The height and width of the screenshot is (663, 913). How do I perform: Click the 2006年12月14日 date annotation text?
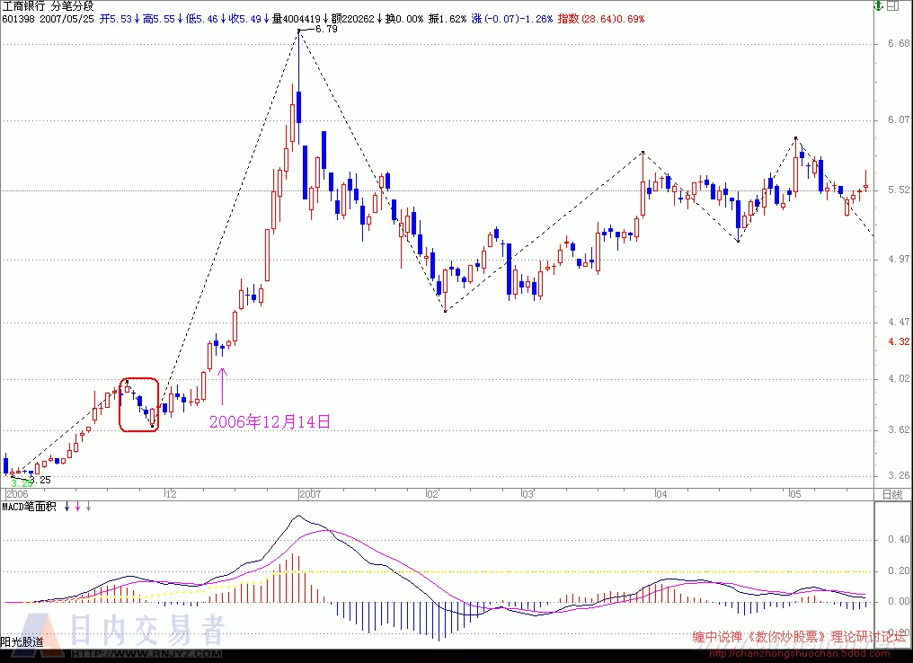[x=270, y=421]
